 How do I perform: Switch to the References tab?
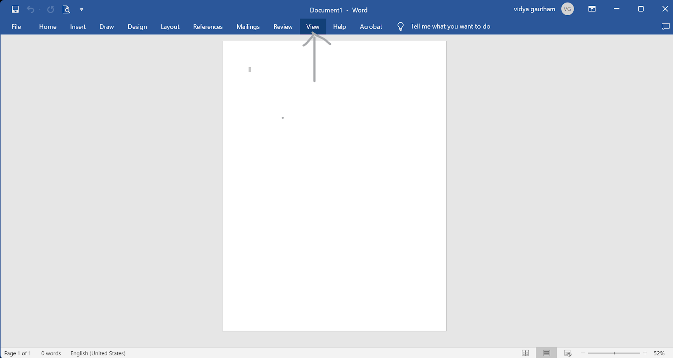[208, 26]
